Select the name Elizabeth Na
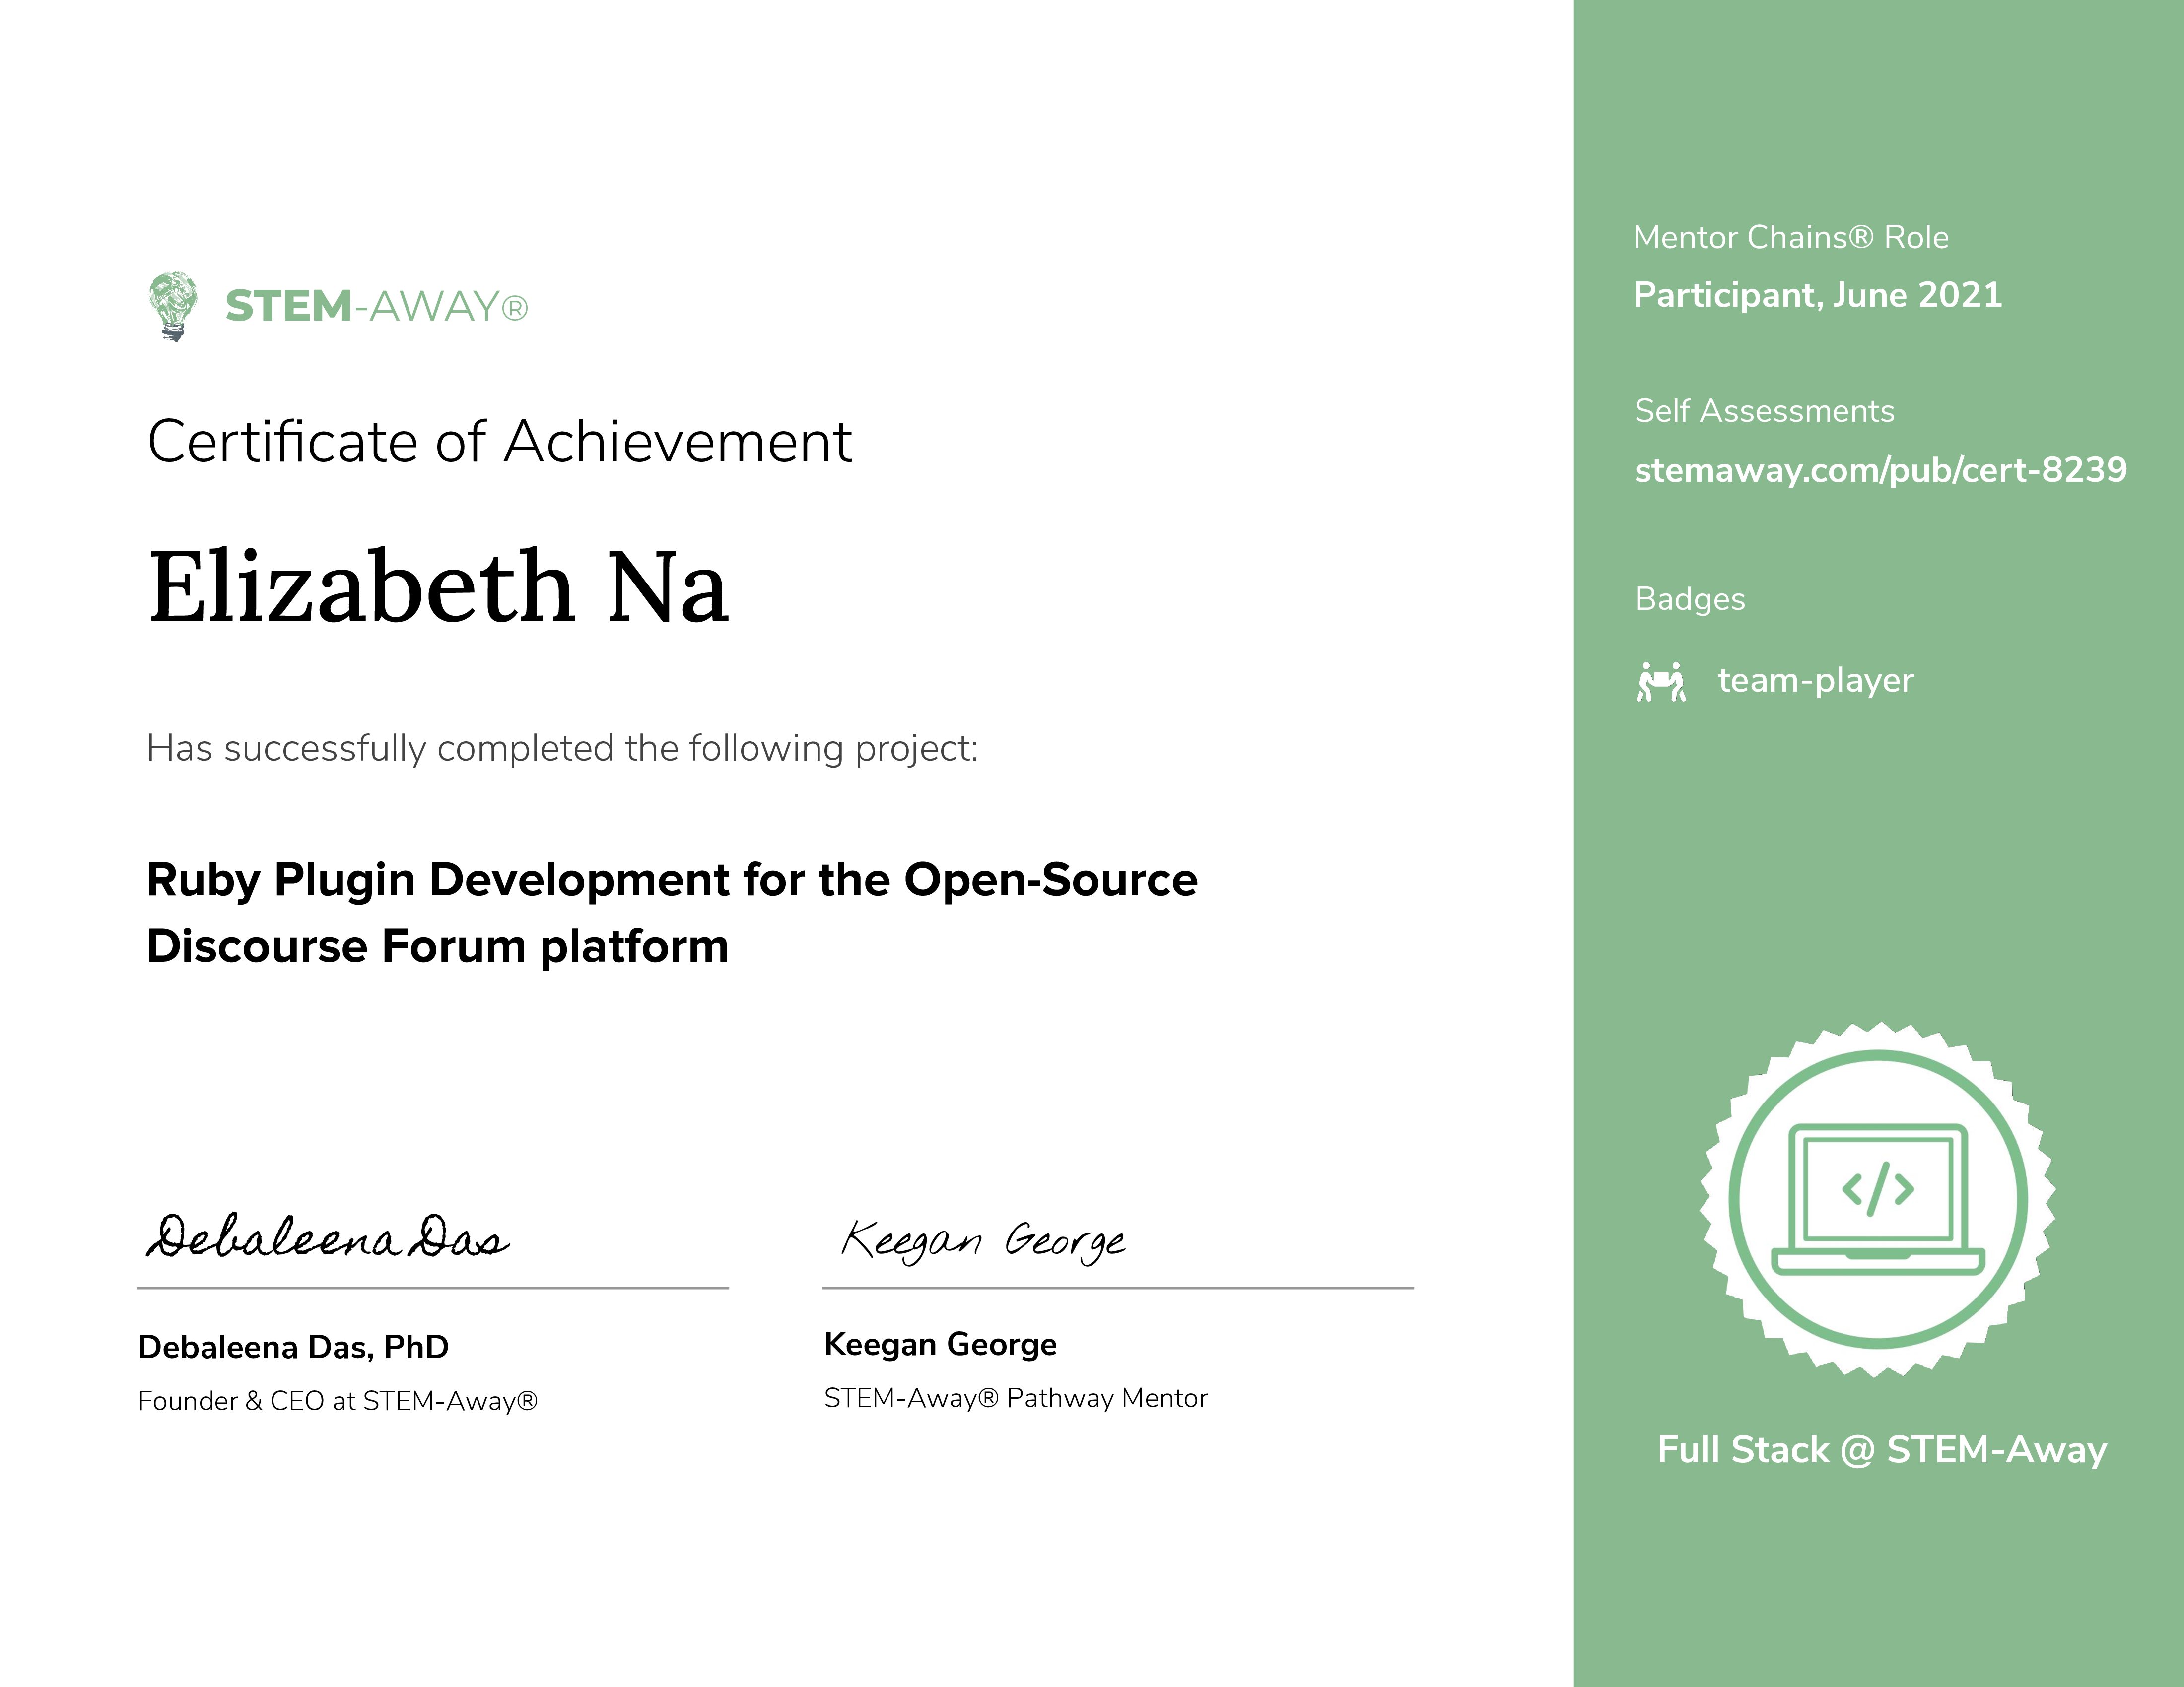The height and width of the screenshot is (1687, 2184). (x=439, y=585)
